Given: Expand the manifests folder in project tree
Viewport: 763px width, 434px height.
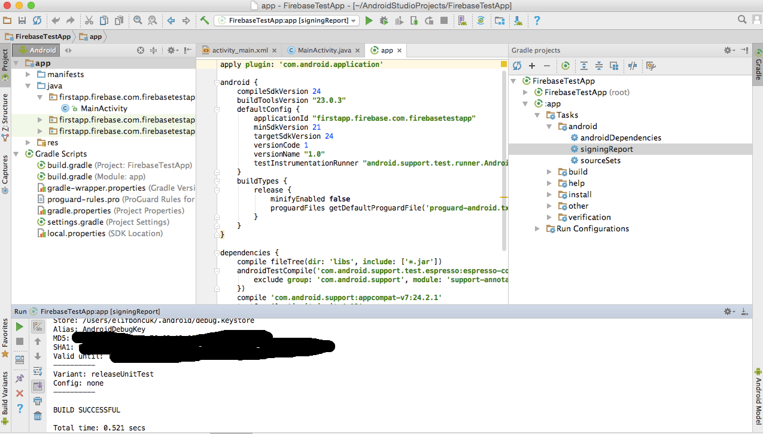Looking at the screenshot, I should pyautogui.click(x=28, y=75).
